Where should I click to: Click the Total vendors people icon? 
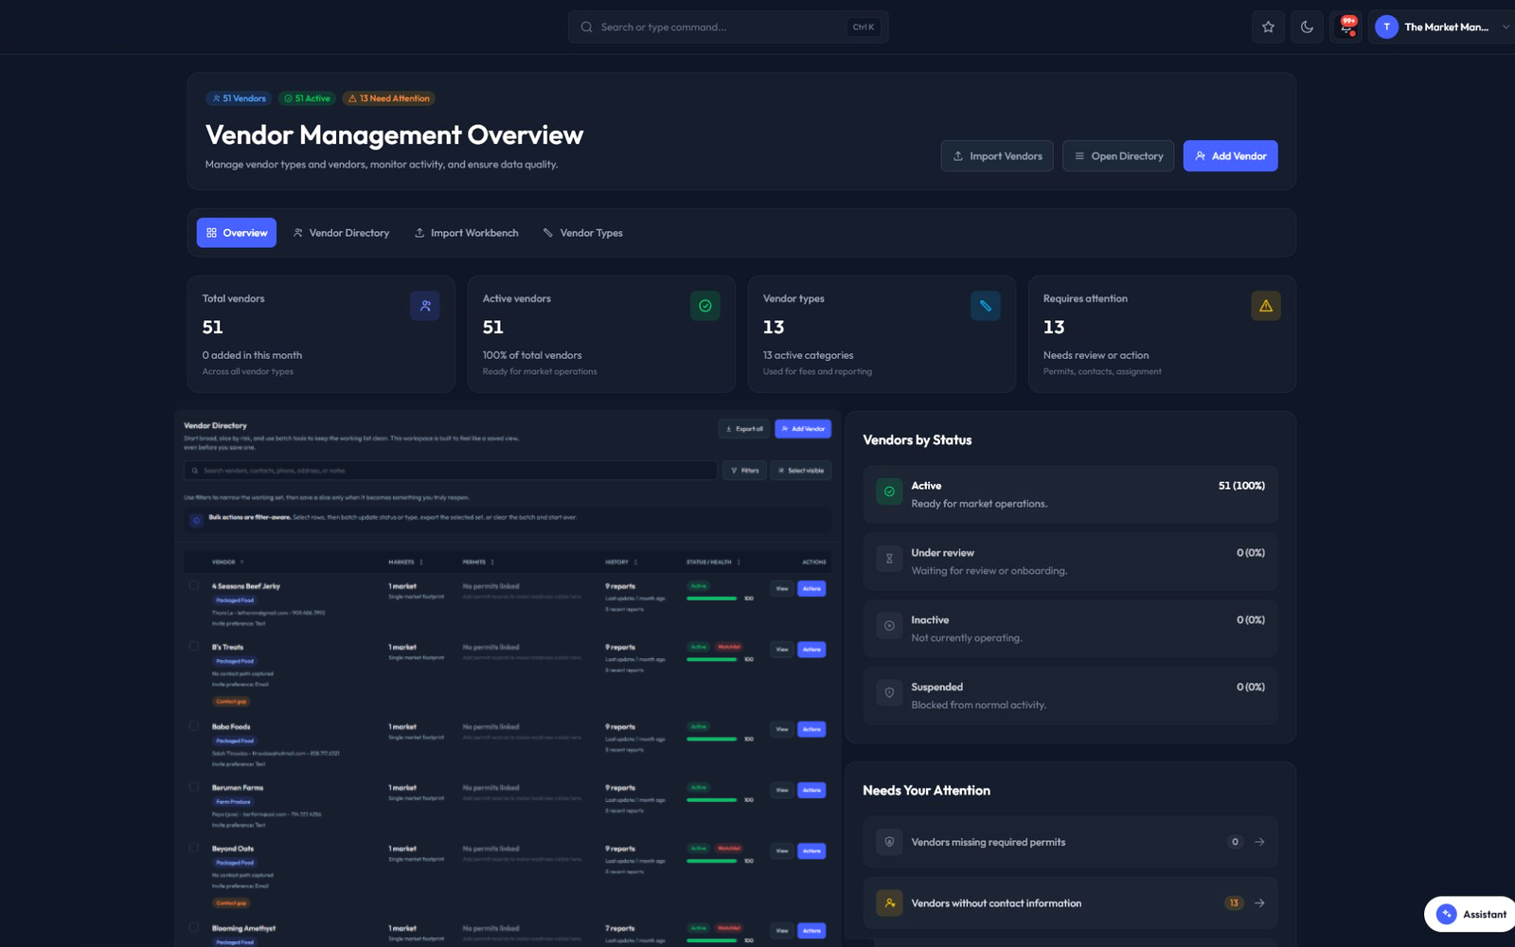(425, 306)
